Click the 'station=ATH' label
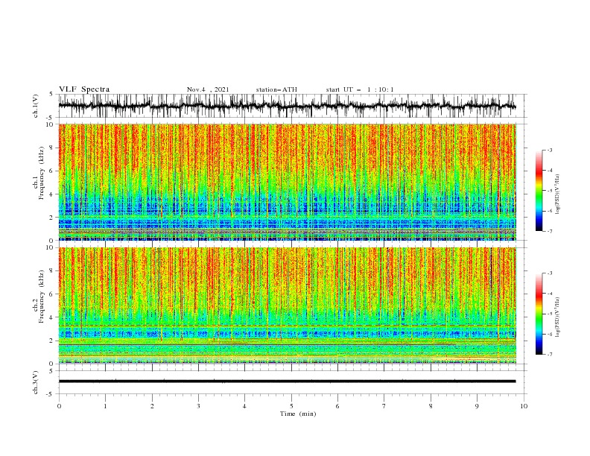Viewport: 590px width, 456px height. pyautogui.click(x=276, y=89)
